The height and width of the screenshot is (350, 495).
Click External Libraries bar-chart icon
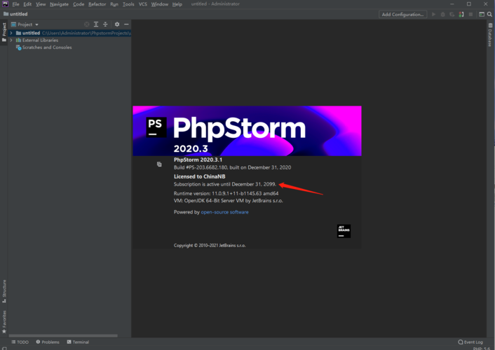tap(18, 40)
